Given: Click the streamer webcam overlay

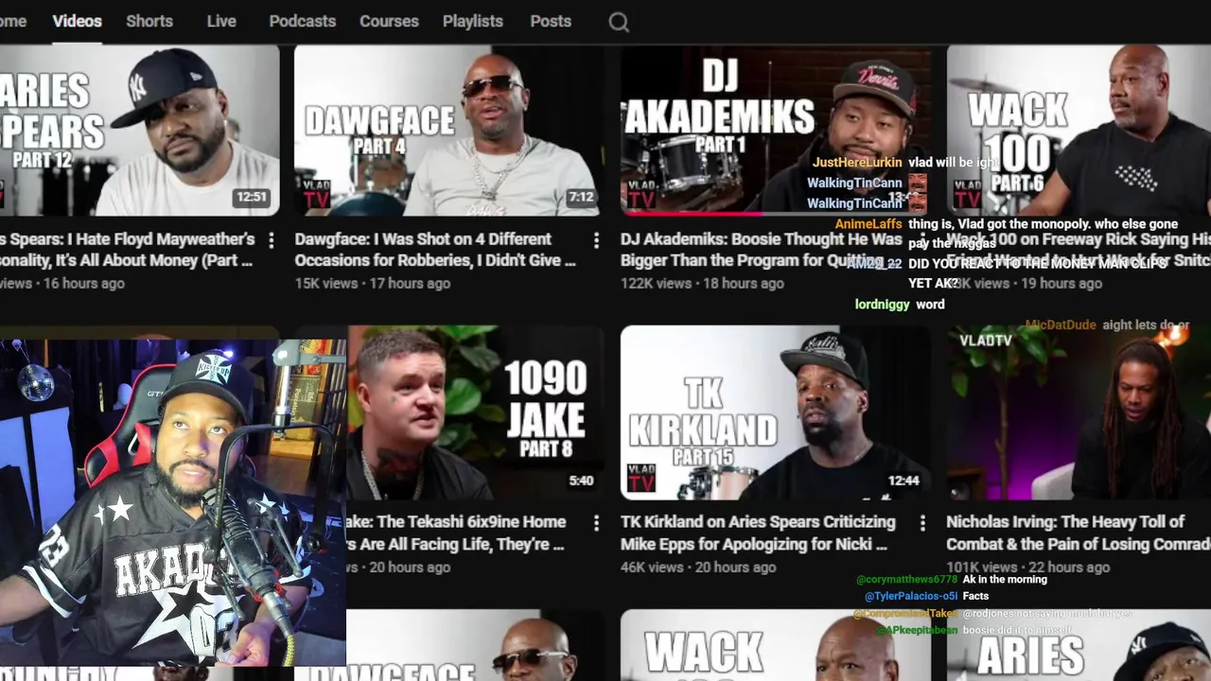Looking at the screenshot, I should pyautogui.click(x=173, y=501).
